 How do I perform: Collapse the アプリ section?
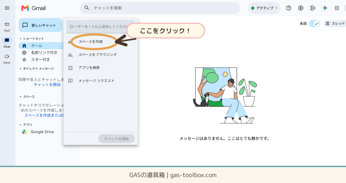(x=20, y=125)
